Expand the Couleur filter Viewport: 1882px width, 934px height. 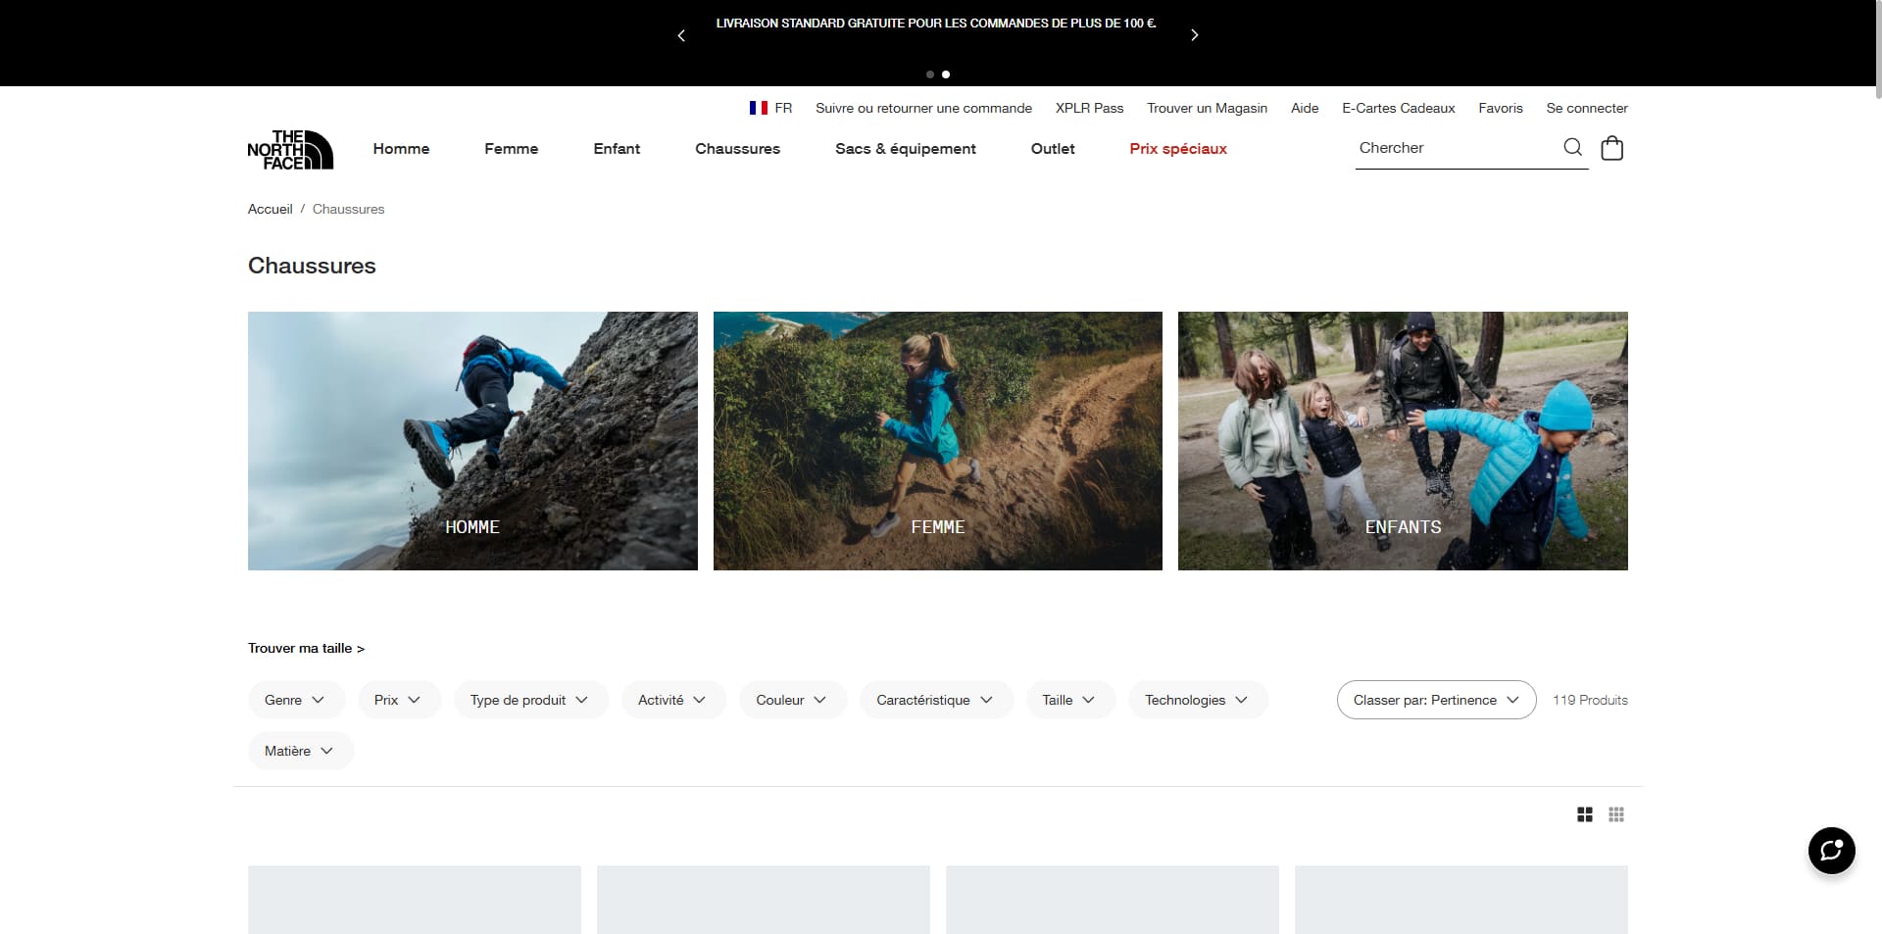[x=793, y=700]
